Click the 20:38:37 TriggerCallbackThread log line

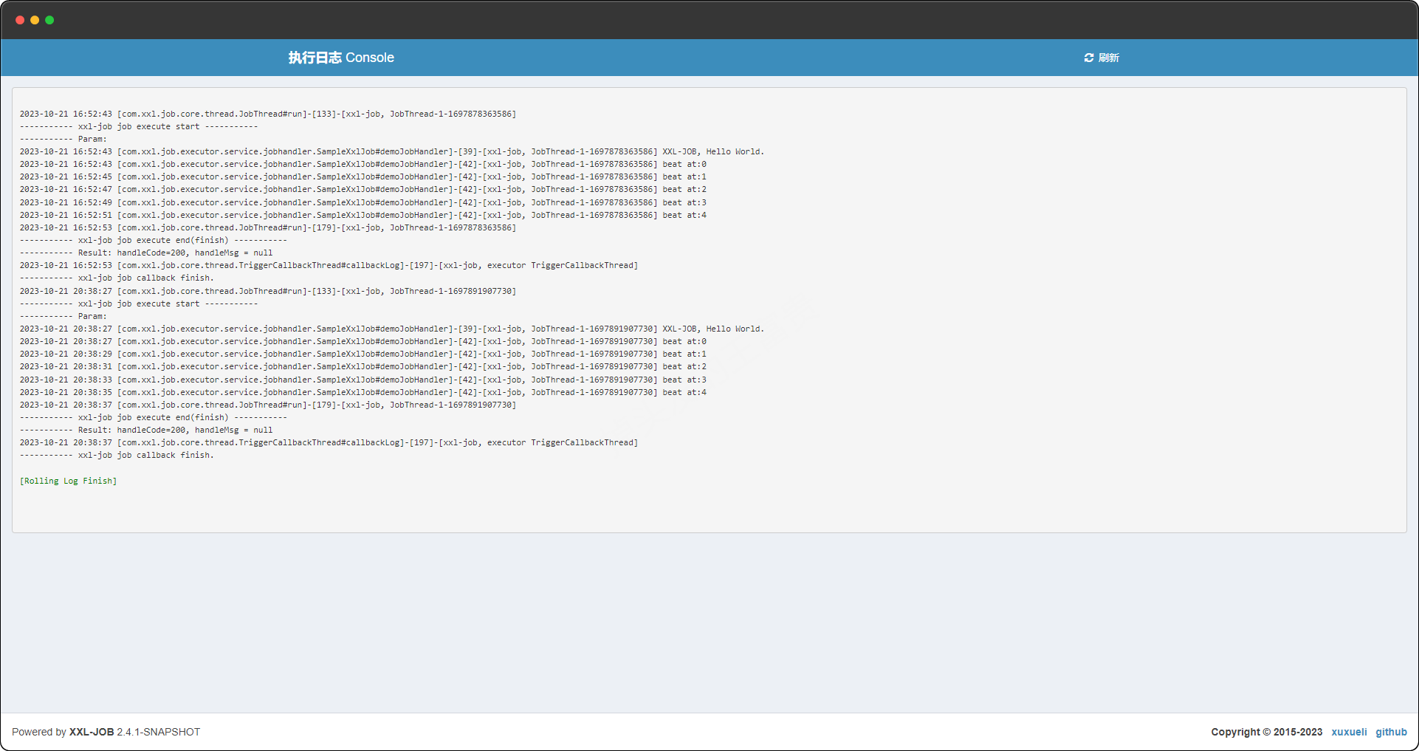click(329, 442)
